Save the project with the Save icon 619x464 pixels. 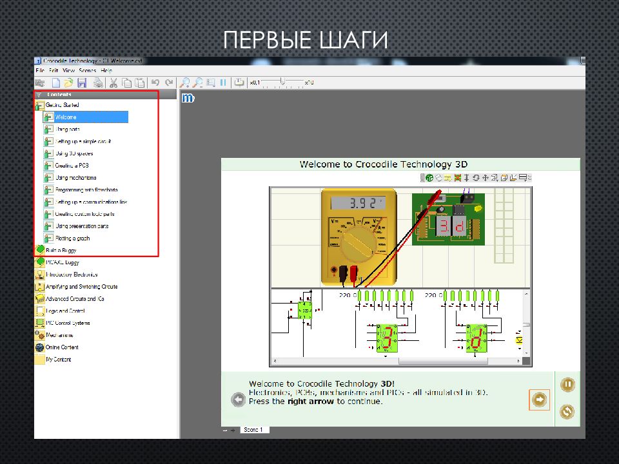pyautogui.click(x=83, y=82)
